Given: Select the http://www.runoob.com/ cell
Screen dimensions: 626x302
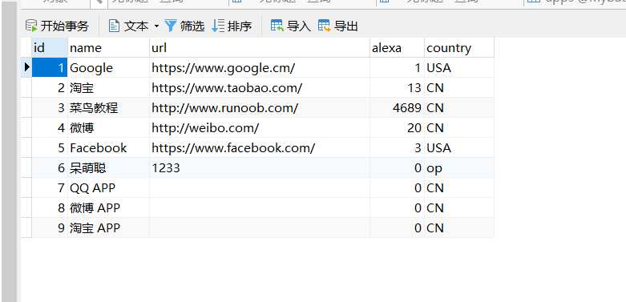Looking at the screenshot, I should (x=260, y=107).
